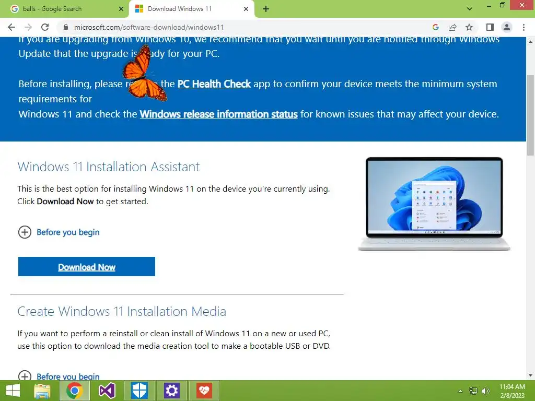535x401 pixels.
Task: Click the vertical scrollbar thumb
Action: pos(531,115)
